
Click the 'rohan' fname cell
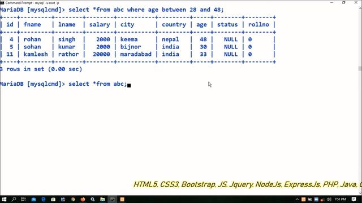(32, 39)
